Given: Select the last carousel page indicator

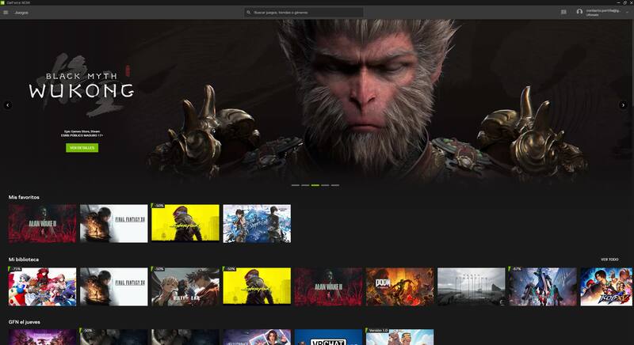Looking at the screenshot, I should tap(335, 185).
